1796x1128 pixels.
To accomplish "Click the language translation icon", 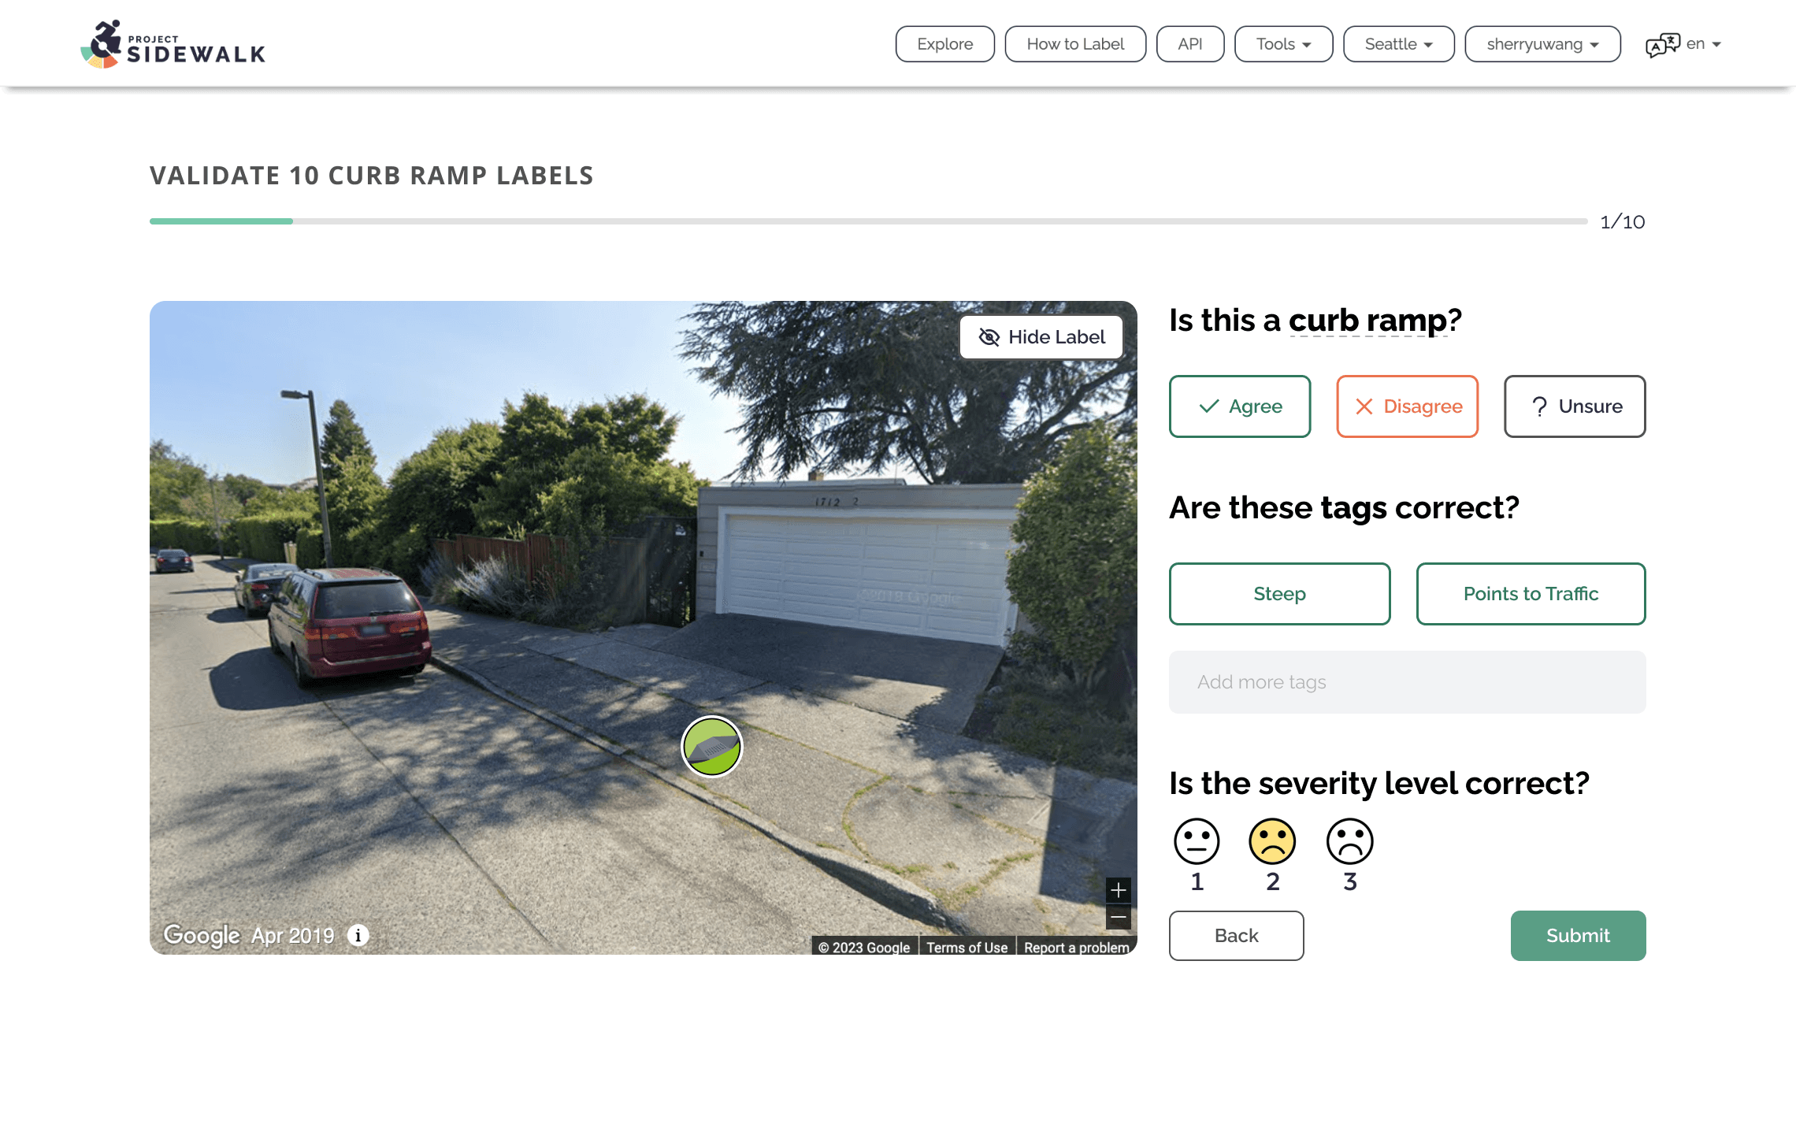I will click(x=1663, y=45).
